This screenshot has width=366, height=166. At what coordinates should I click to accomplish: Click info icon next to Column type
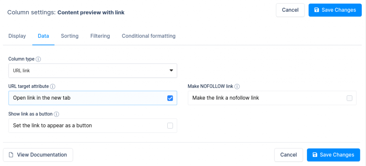39,59
